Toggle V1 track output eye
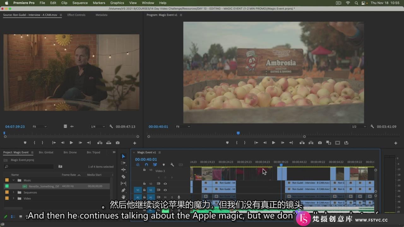 (165, 190)
